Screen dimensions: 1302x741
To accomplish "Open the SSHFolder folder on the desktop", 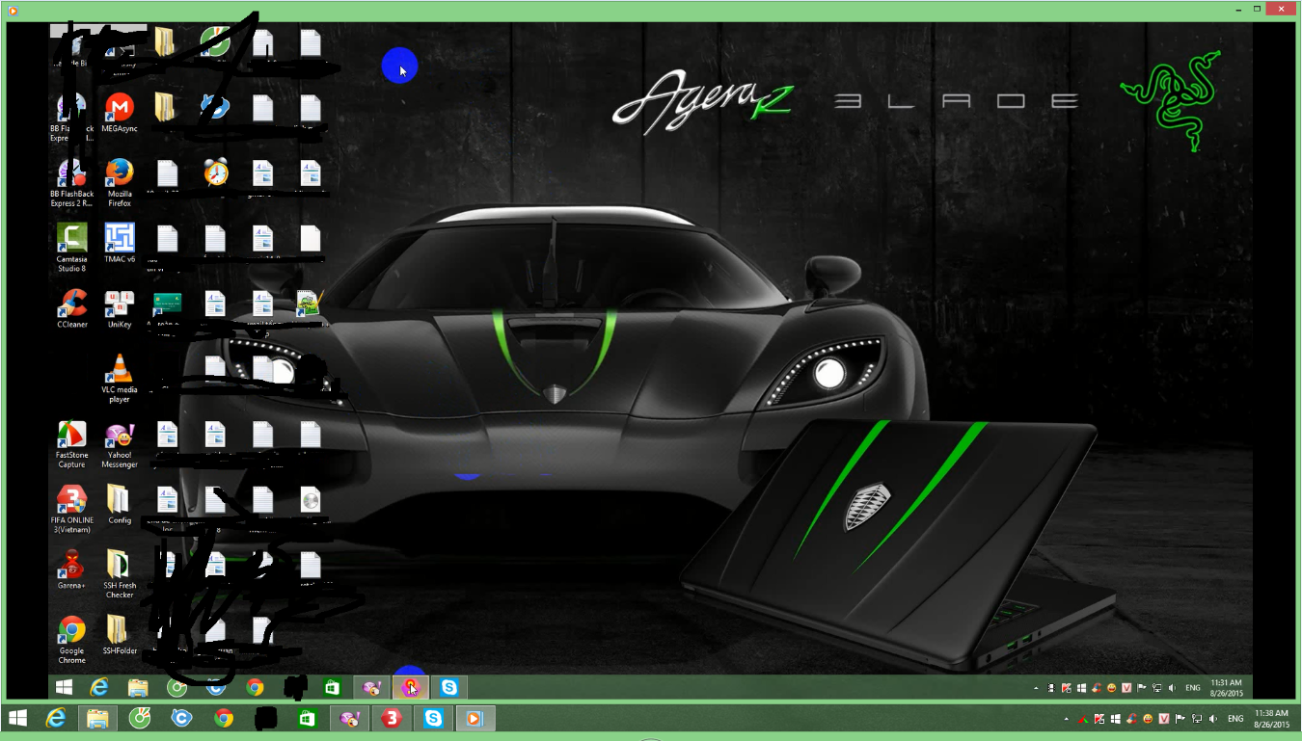I will click(x=120, y=630).
